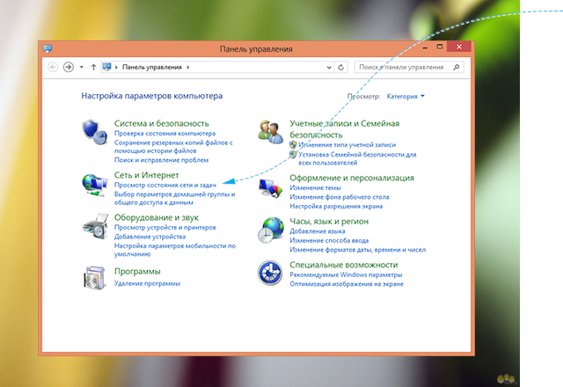The height and width of the screenshot is (387, 563).
Task: Open Поиск и исправление проблем
Action: pos(161,160)
